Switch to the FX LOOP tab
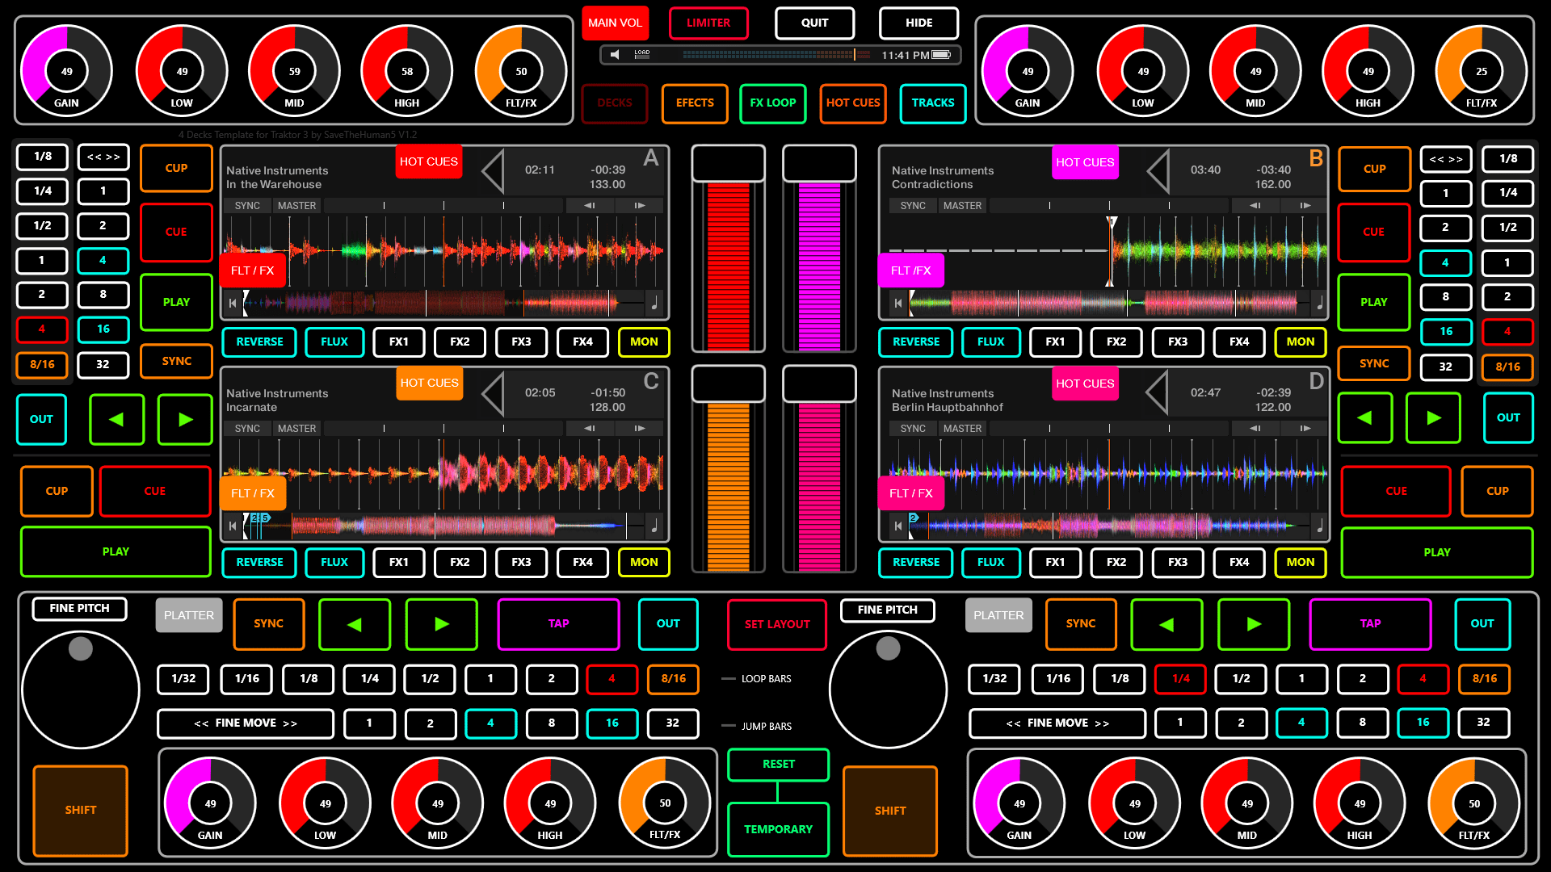Screen dimensions: 1551x872 click(772, 103)
